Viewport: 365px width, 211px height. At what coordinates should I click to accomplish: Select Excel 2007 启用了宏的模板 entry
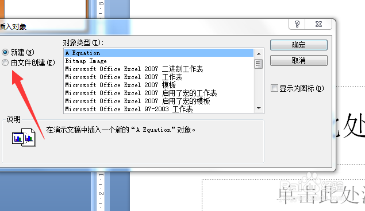click(x=159, y=101)
